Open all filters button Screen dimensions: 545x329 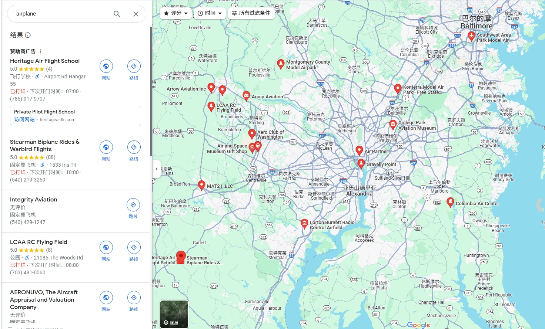251,13
